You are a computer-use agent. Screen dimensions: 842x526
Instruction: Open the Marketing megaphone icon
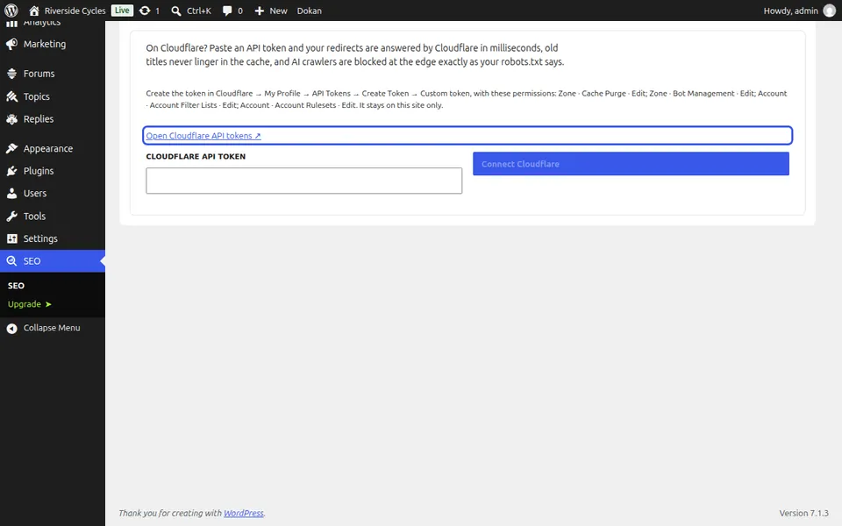[11, 44]
